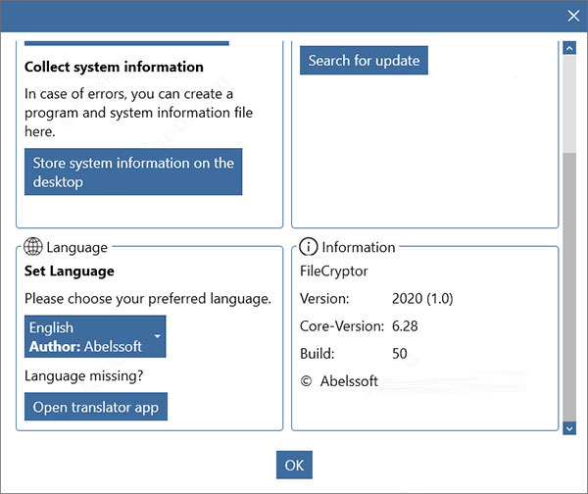The image size is (588, 494).
Task: Click the Build number 50
Action: click(399, 353)
